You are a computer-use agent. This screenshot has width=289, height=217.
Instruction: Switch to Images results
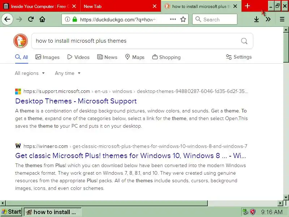click(48, 57)
